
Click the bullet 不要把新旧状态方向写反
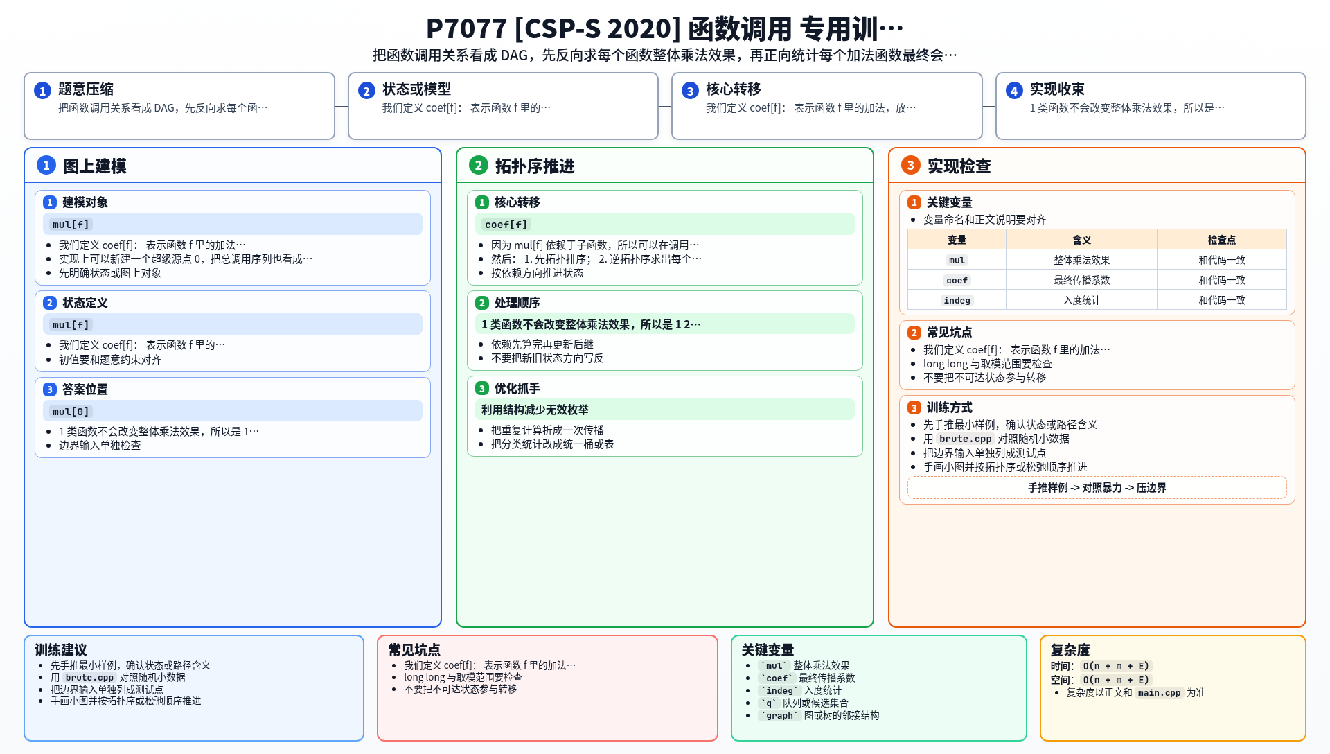[547, 358]
